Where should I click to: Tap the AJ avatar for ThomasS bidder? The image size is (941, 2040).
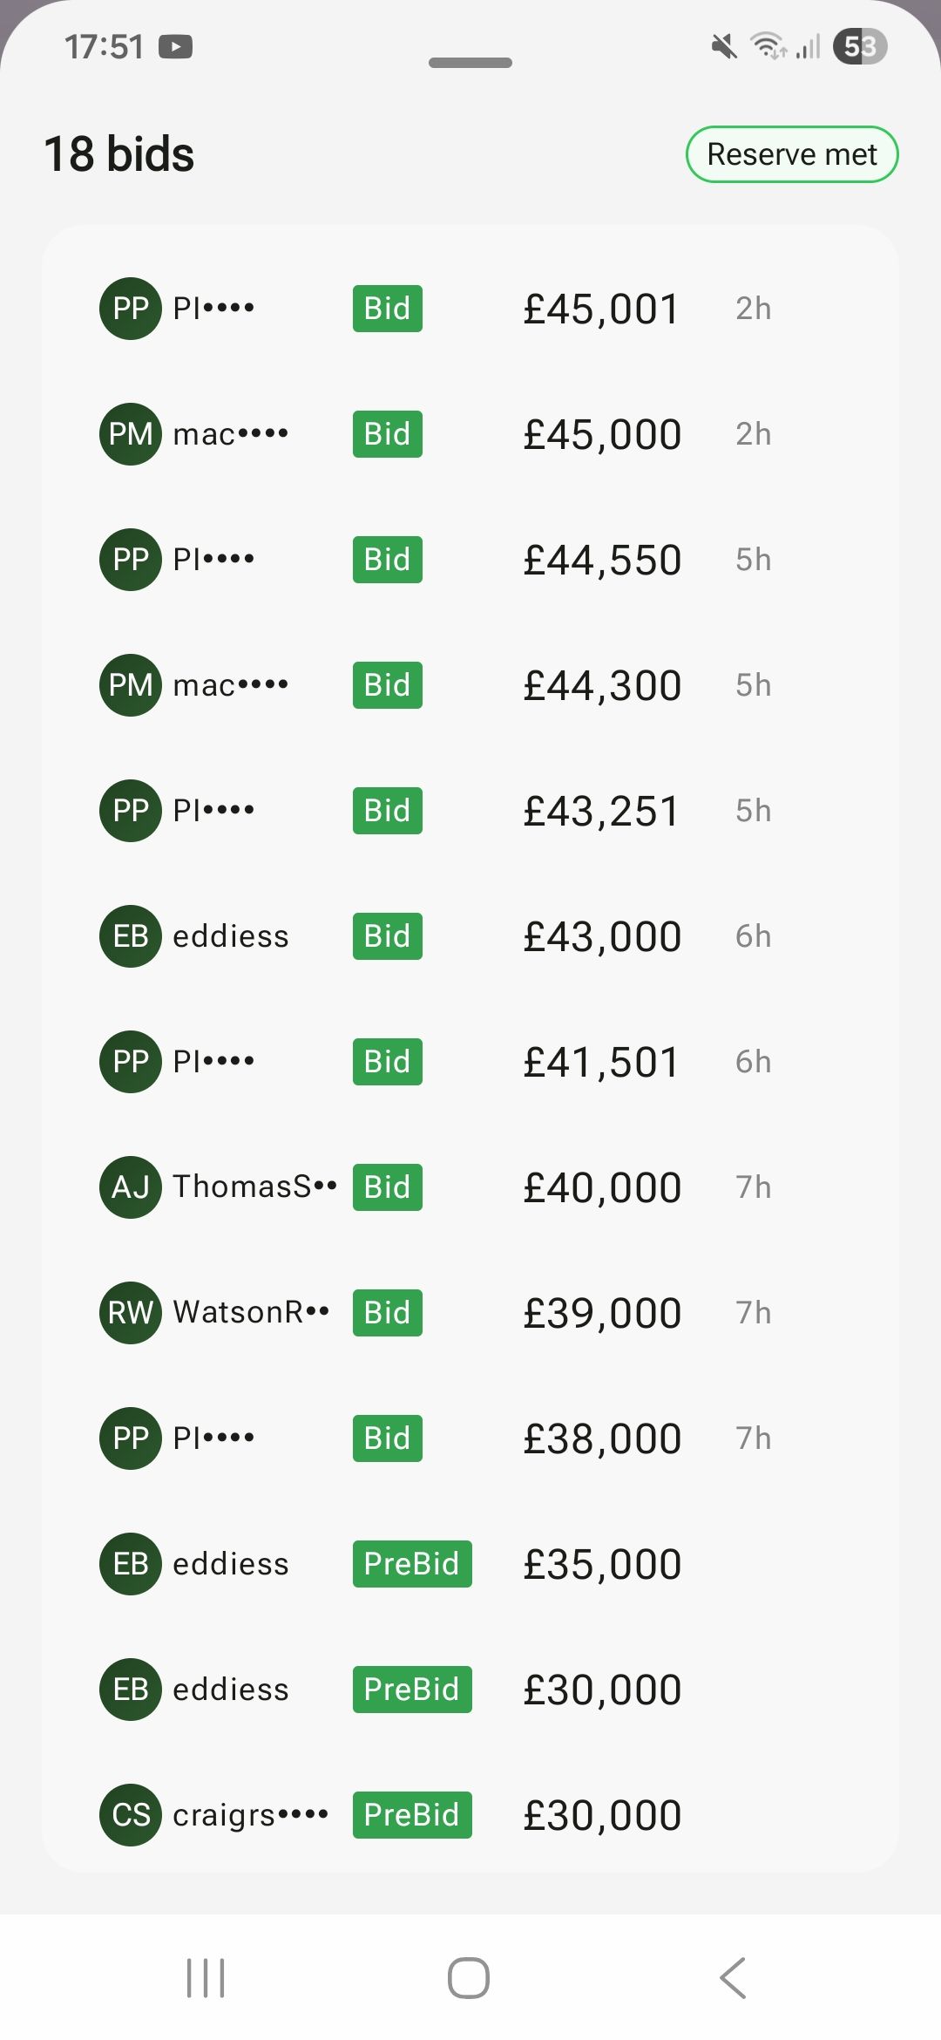pyautogui.click(x=131, y=1187)
